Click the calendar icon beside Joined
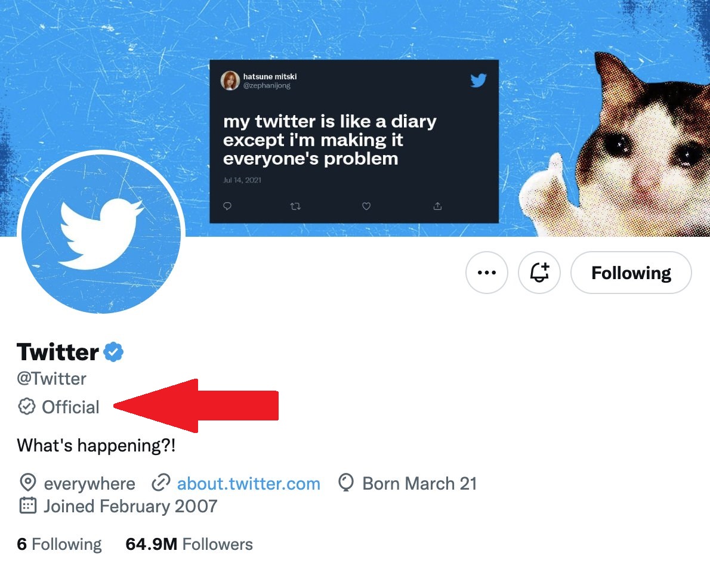Image resolution: width=710 pixels, height=563 pixels. pyautogui.click(x=27, y=506)
